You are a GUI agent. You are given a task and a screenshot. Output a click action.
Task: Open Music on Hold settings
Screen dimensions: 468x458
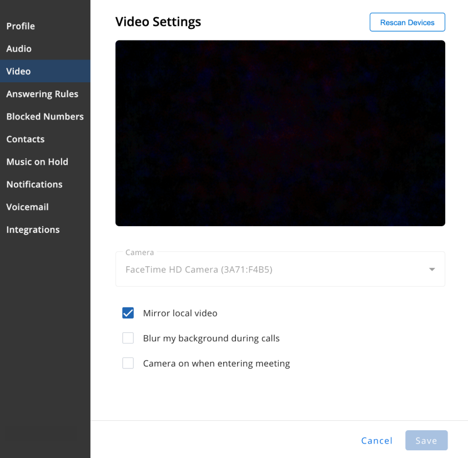tap(45, 162)
